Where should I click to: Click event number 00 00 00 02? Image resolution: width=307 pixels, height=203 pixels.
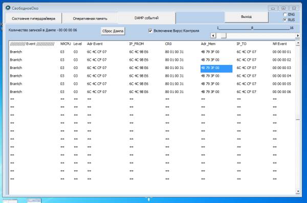[282, 60]
